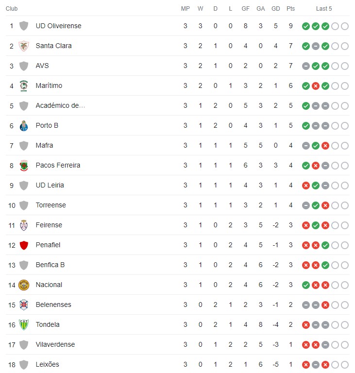Screen dimensions: 355x373
Task: Click the Tondela club crest icon
Action: [x=23, y=325]
